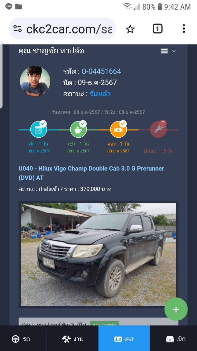
Task: Tap the ckc2car.com address bar
Action: (62, 29)
